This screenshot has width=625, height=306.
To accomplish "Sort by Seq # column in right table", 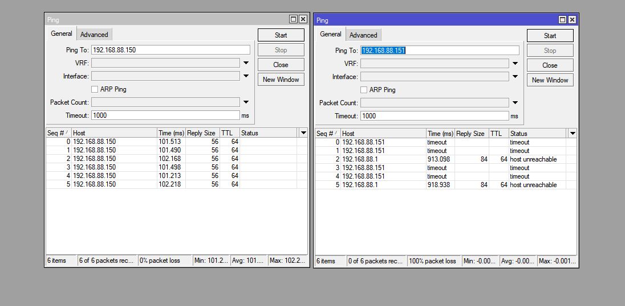I will [328, 134].
